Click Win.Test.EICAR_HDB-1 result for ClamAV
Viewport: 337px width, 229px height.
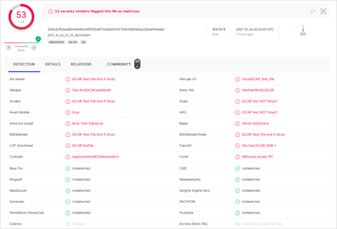pos(259,146)
